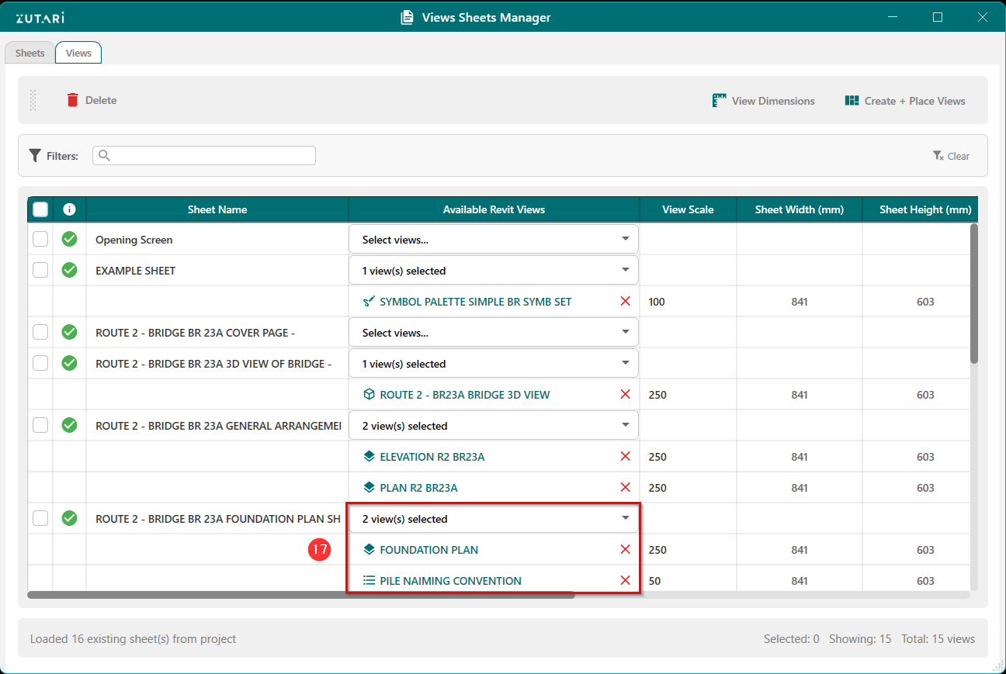This screenshot has height=674, width=1006.
Task: Toggle the select-all checkbox in header
Action: tap(40, 209)
